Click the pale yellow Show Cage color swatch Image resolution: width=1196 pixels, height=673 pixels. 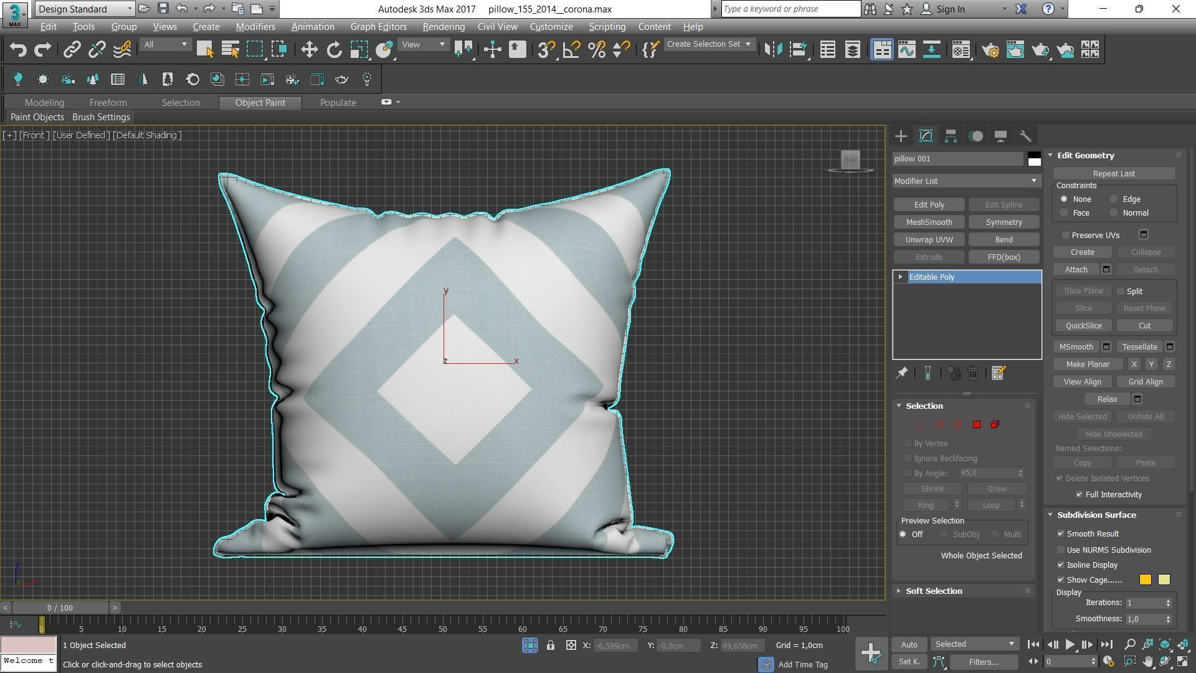[x=1164, y=580]
